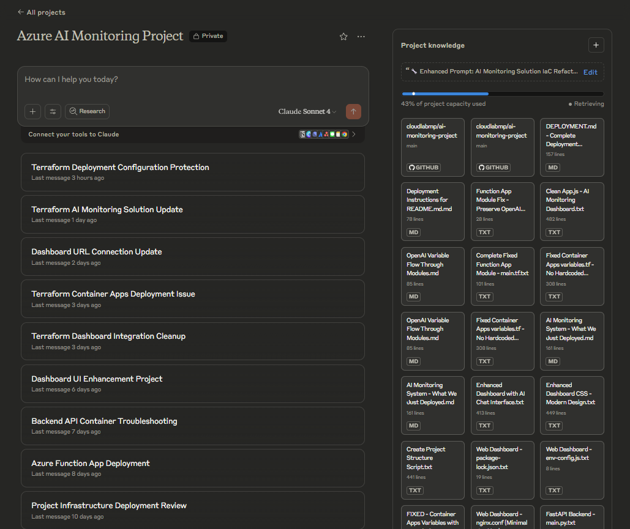Viewport: 630px width, 529px height.
Task: Star the Azure AI Monitoring Project
Action: click(343, 37)
